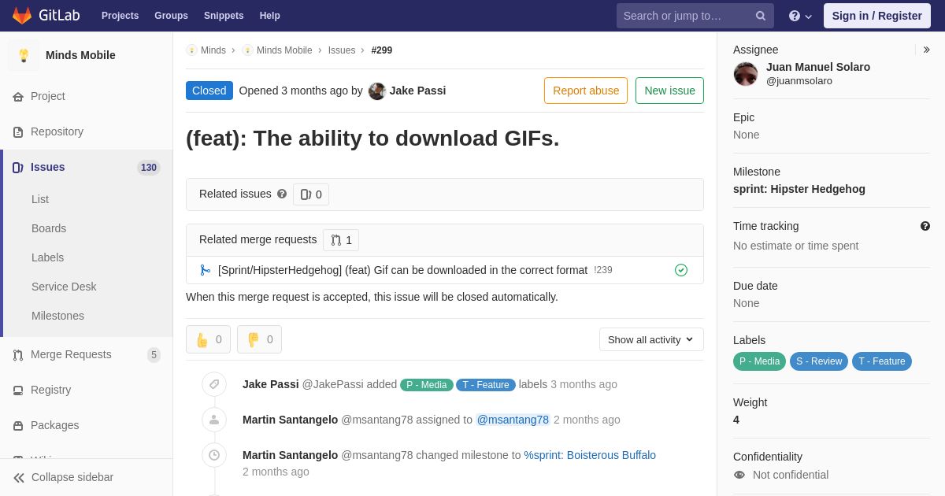Open the Projects menu

coord(120,16)
